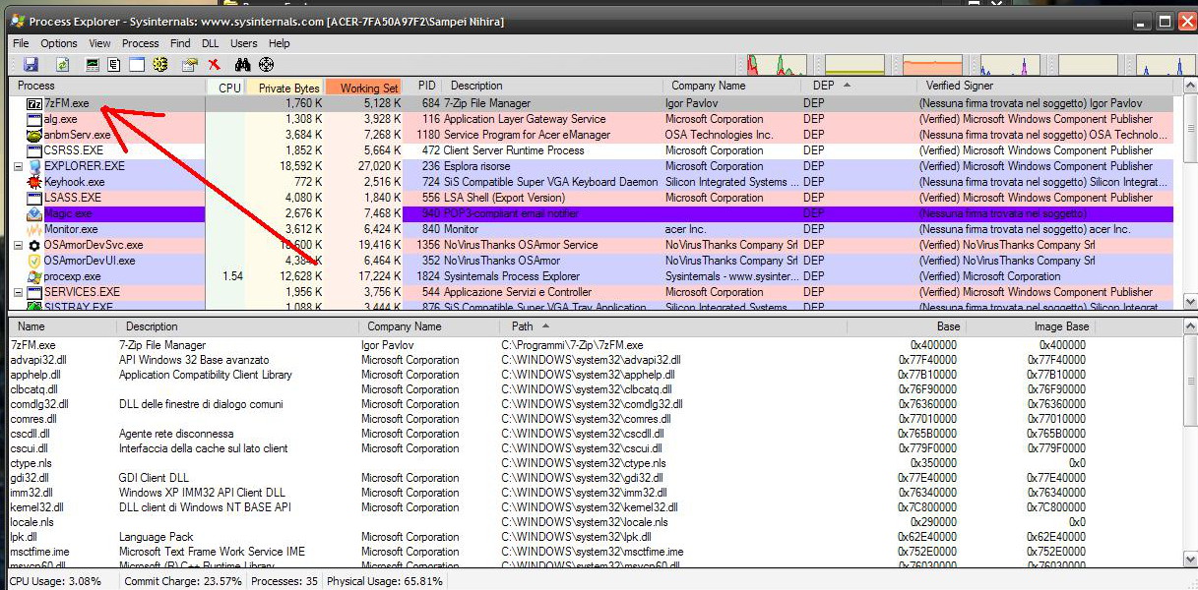Sort by the CPU column header
The image size is (1198, 590).
226,87
